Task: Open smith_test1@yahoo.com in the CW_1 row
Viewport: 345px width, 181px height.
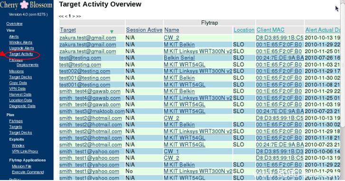Action: click(89, 152)
